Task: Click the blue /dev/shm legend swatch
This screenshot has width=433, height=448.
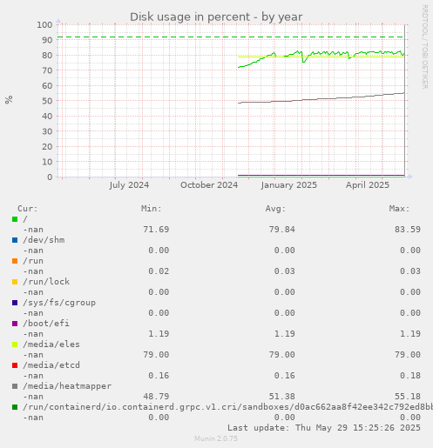Action: click(x=15, y=240)
